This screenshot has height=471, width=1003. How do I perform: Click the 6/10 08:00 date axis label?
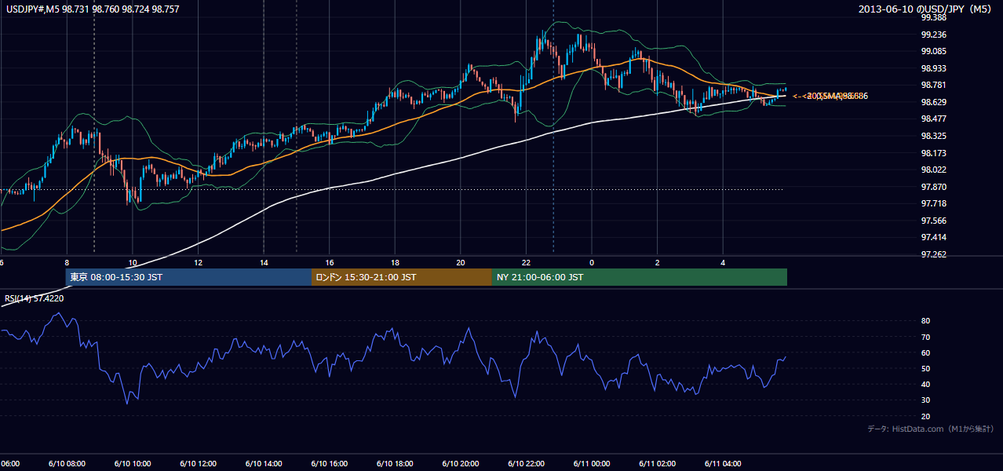point(67,464)
